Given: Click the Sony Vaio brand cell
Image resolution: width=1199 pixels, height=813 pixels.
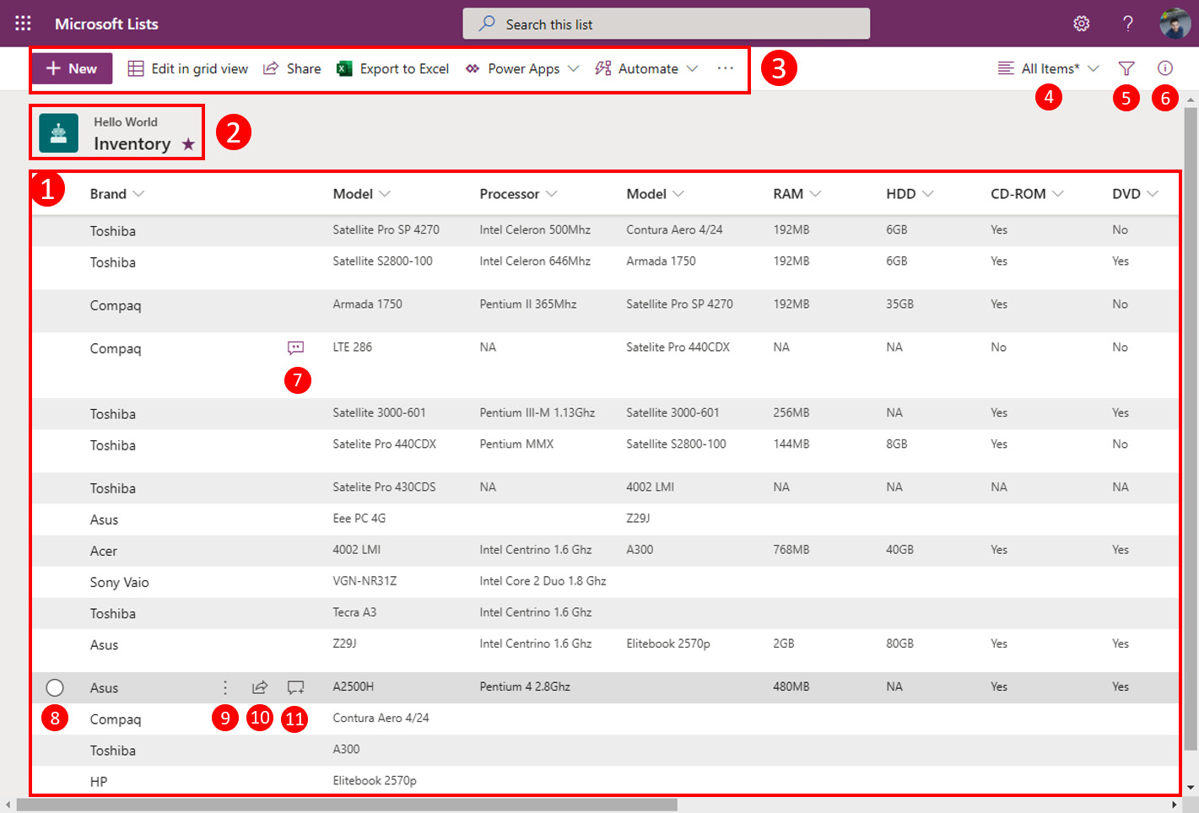Looking at the screenshot, I should 120,583.
